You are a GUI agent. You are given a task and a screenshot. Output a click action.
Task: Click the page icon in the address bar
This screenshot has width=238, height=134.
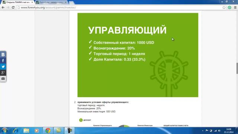[19, 7]
